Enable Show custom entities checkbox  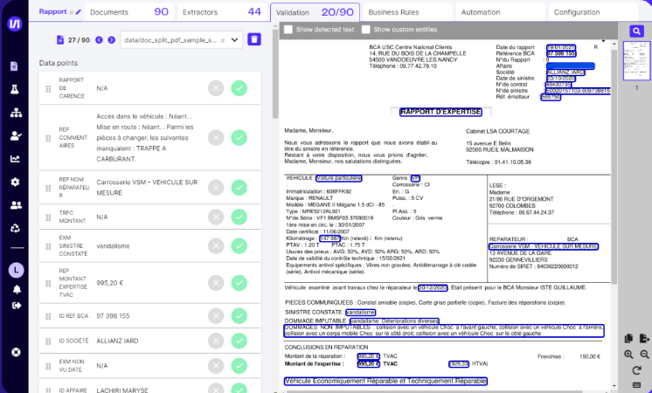(366, 30)
